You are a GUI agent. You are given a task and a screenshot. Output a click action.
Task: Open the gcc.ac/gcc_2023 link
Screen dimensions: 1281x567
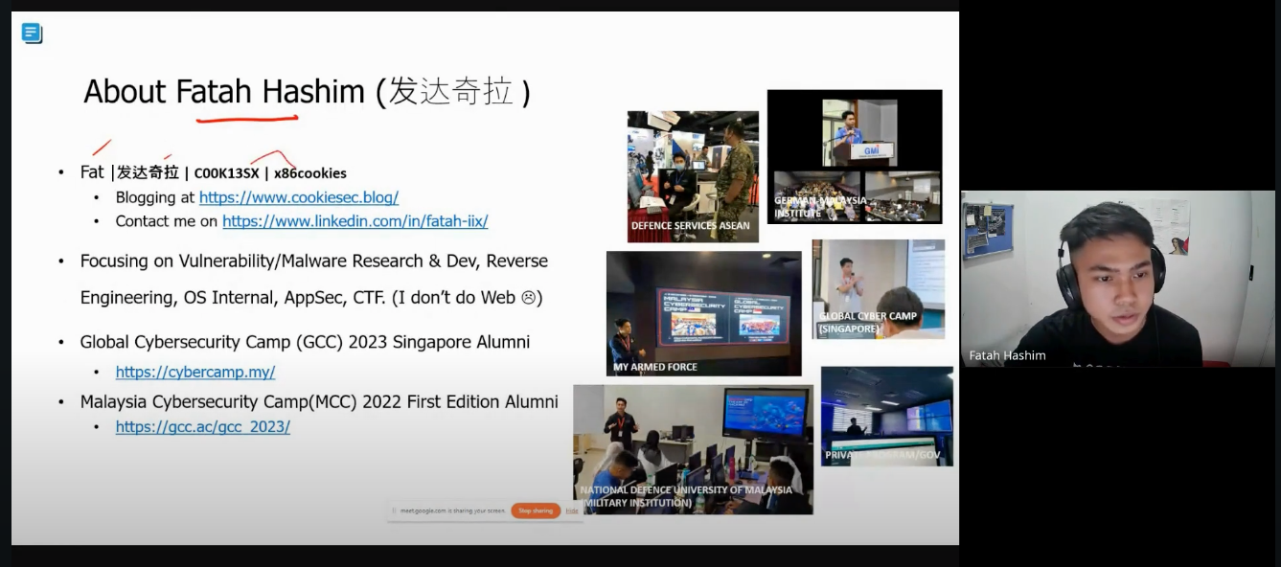202,427
